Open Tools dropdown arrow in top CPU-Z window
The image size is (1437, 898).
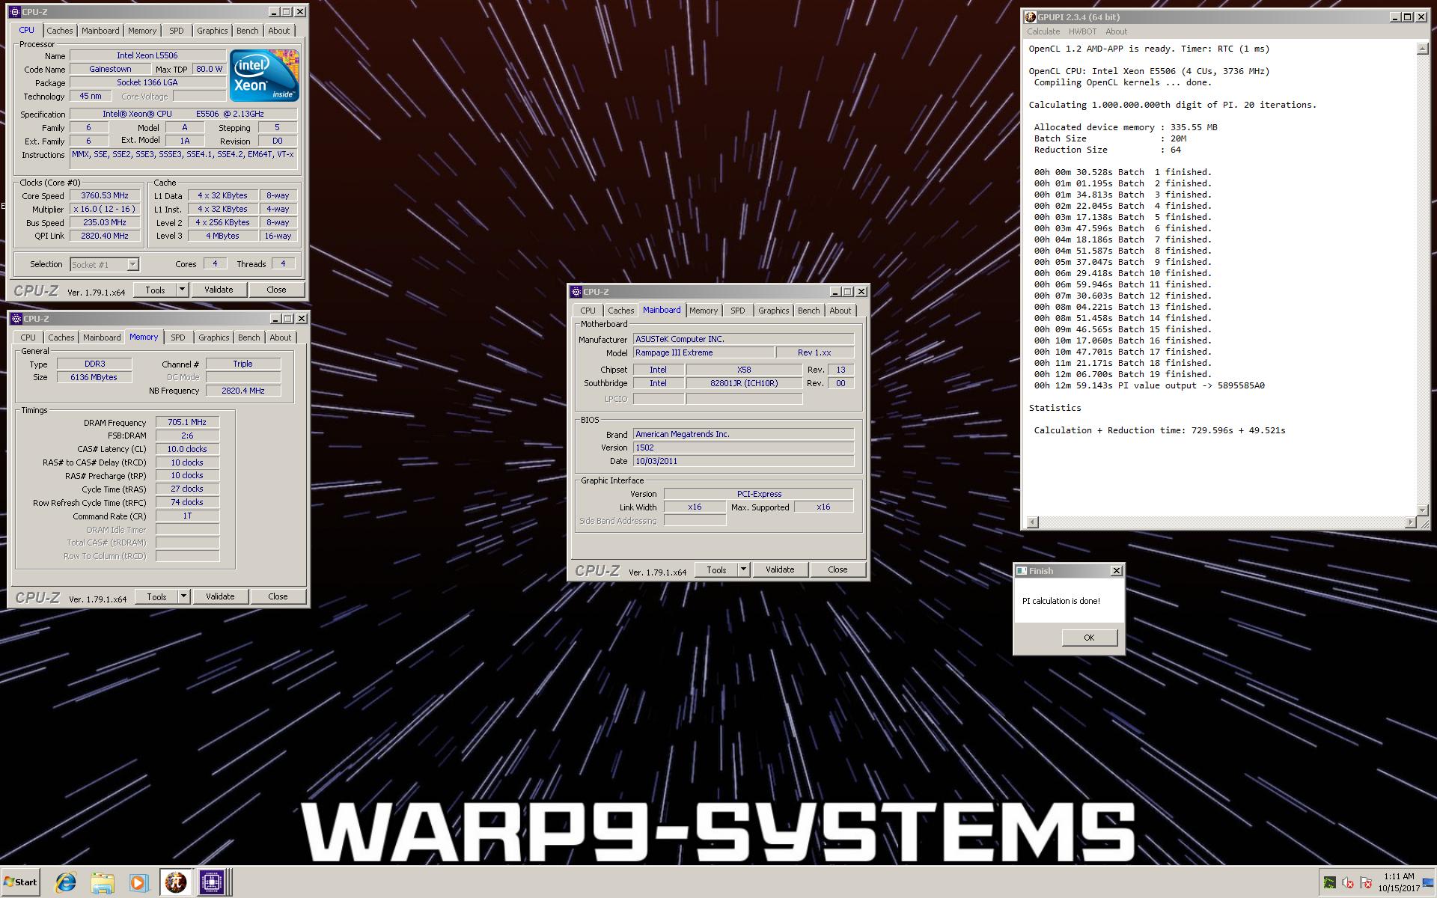(x=182, y=290)
